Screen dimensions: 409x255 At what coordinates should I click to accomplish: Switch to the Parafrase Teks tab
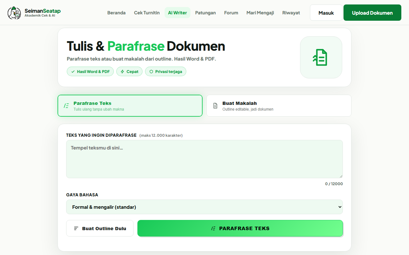(x=130, y=106)
